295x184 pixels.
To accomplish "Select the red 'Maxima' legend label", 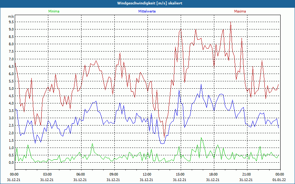I will 240,11.
